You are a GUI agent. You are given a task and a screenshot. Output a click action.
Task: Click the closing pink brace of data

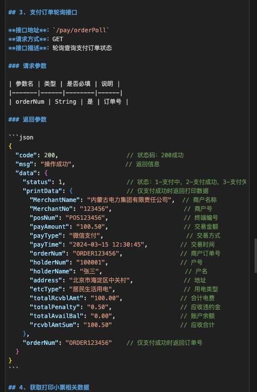click(x=17, y=352)
